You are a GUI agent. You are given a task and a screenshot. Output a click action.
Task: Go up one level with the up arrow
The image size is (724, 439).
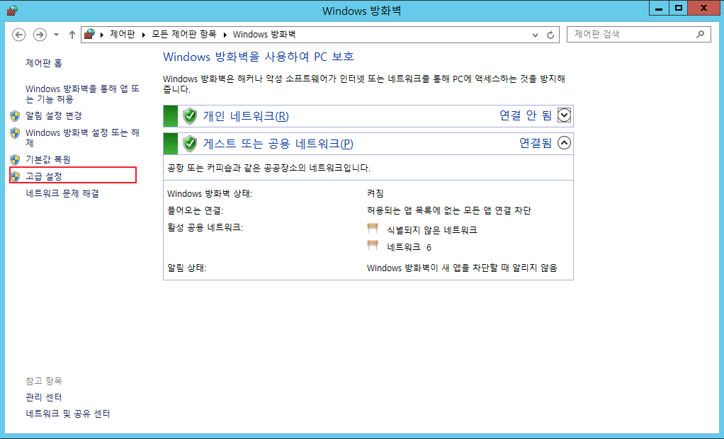coord(72,35)
